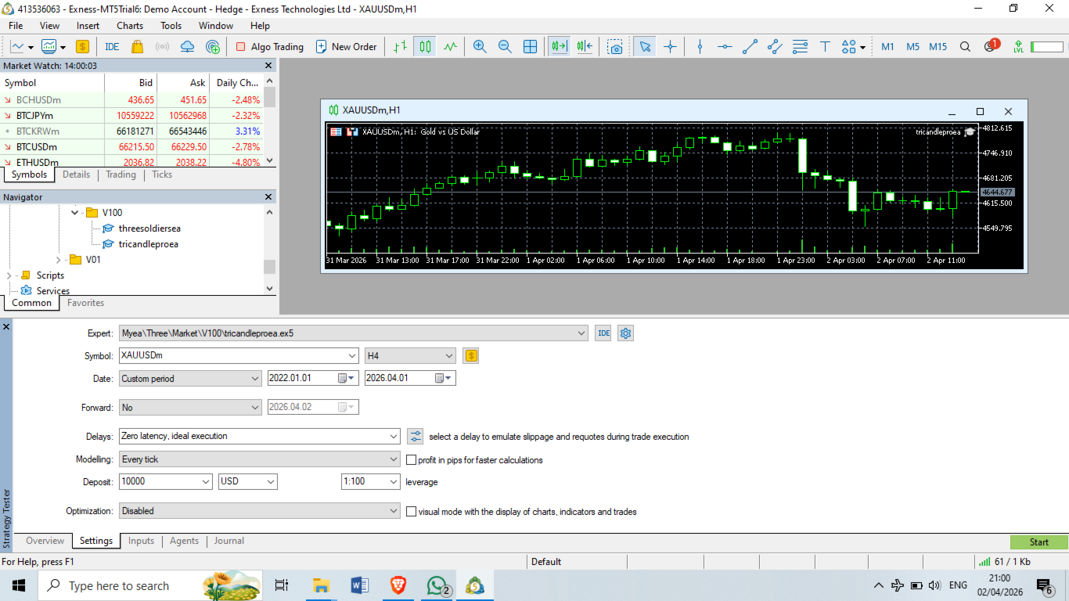
Task: Click the zoom in chart icon
Action: click(x=480, y=47)
